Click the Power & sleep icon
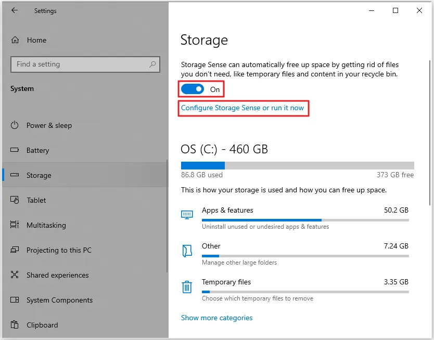Image resolution: width=434 pixels, height=340 pixels. click(x=15, y=125)
